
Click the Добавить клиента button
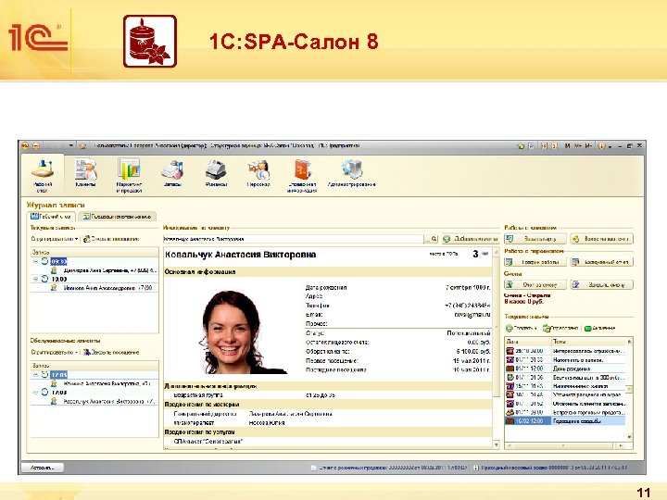tap(471, 239)
